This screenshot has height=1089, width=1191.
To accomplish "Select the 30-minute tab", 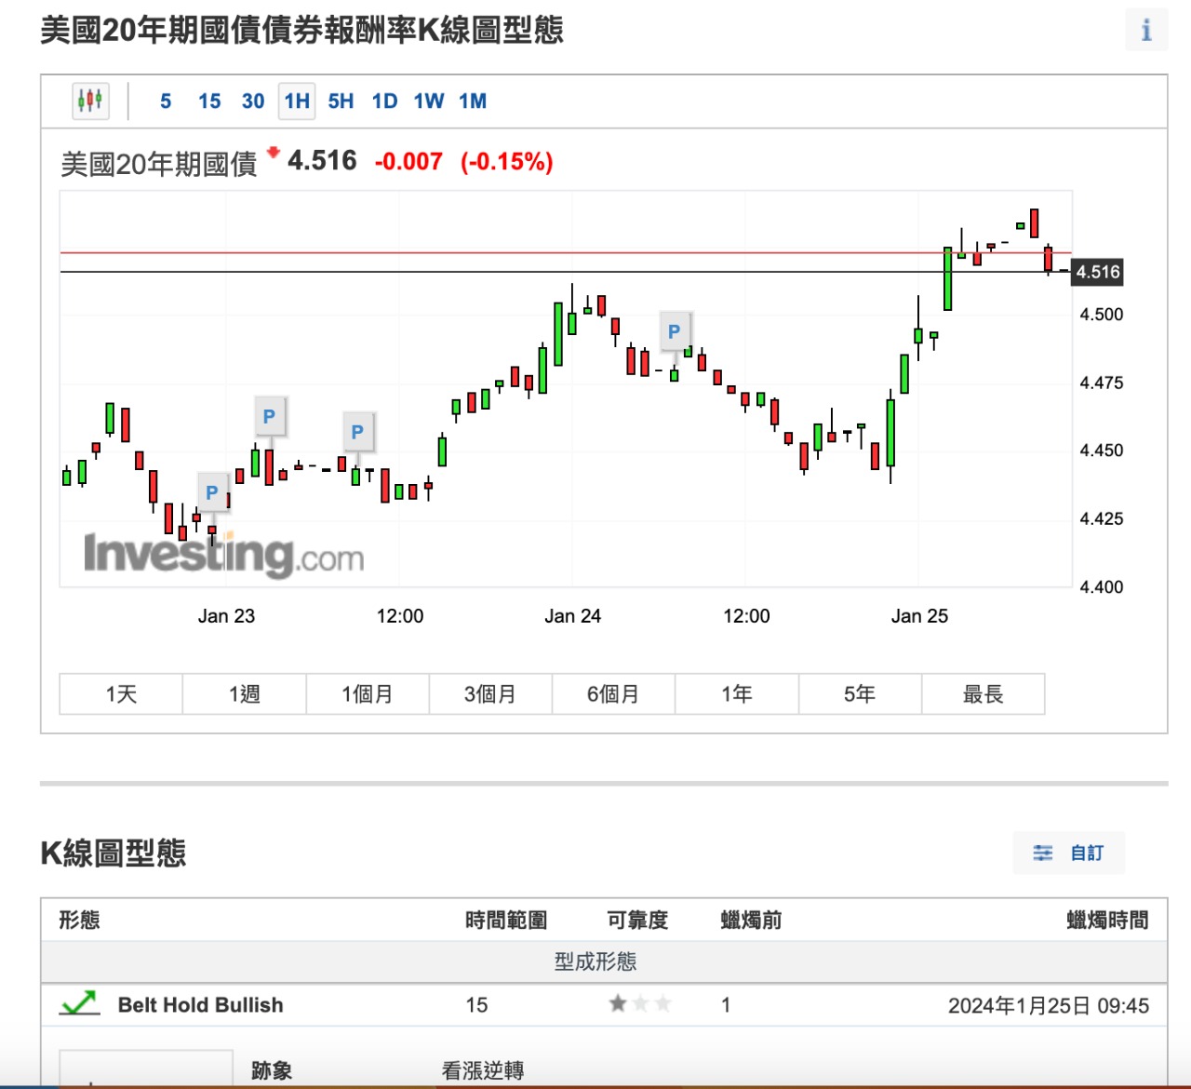I will (252, 101).
